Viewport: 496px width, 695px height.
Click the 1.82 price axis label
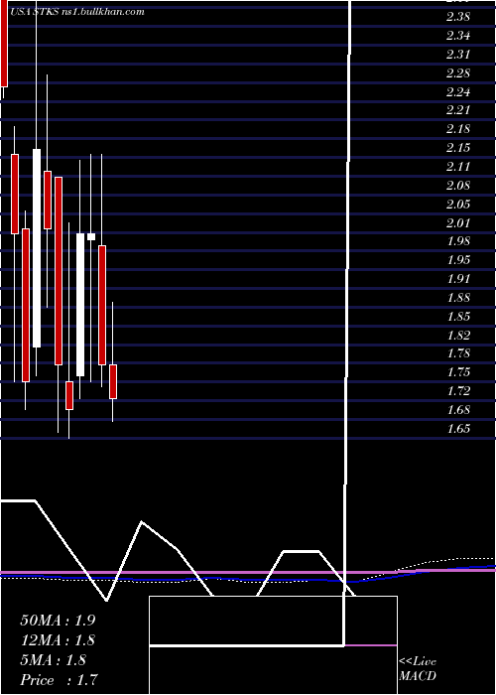(458, 336)
